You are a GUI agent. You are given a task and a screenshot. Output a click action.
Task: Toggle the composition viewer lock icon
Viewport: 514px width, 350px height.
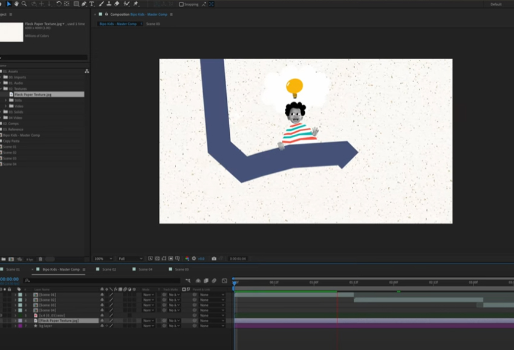click(x=106, y=14)
